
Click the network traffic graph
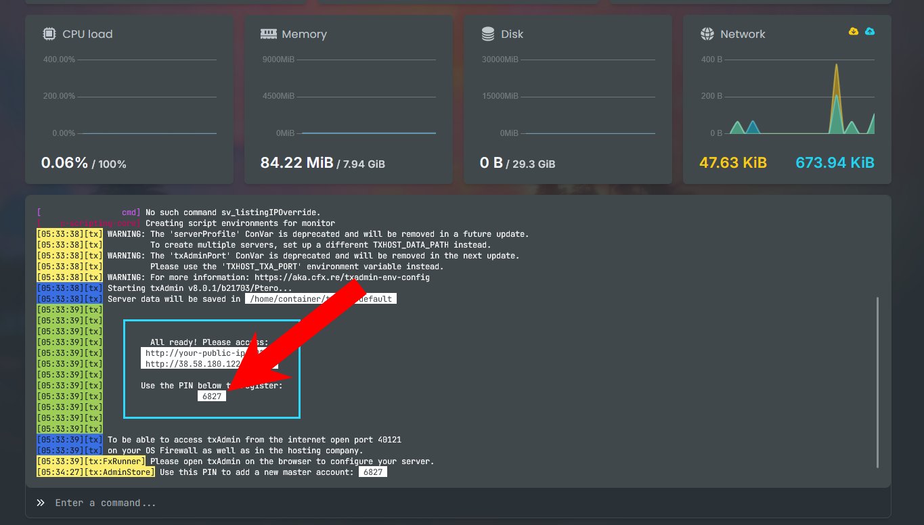(x=801, y=97)
